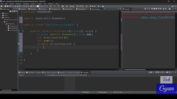Viewport: 177px width, 99px height.
Task: Open the Source menu
Action: pos(12,4)
